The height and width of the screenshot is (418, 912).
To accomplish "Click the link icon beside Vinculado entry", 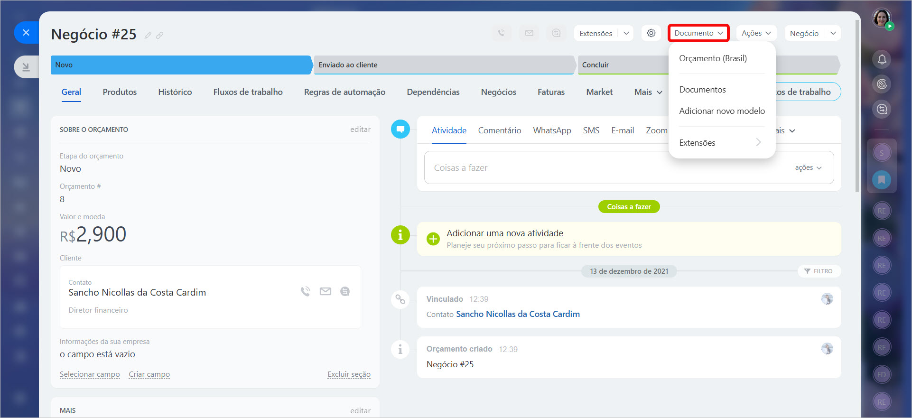I will tap(400, 299).
